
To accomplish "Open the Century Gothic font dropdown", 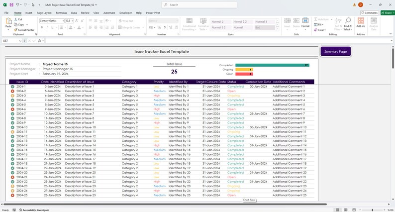I will 63,21.
